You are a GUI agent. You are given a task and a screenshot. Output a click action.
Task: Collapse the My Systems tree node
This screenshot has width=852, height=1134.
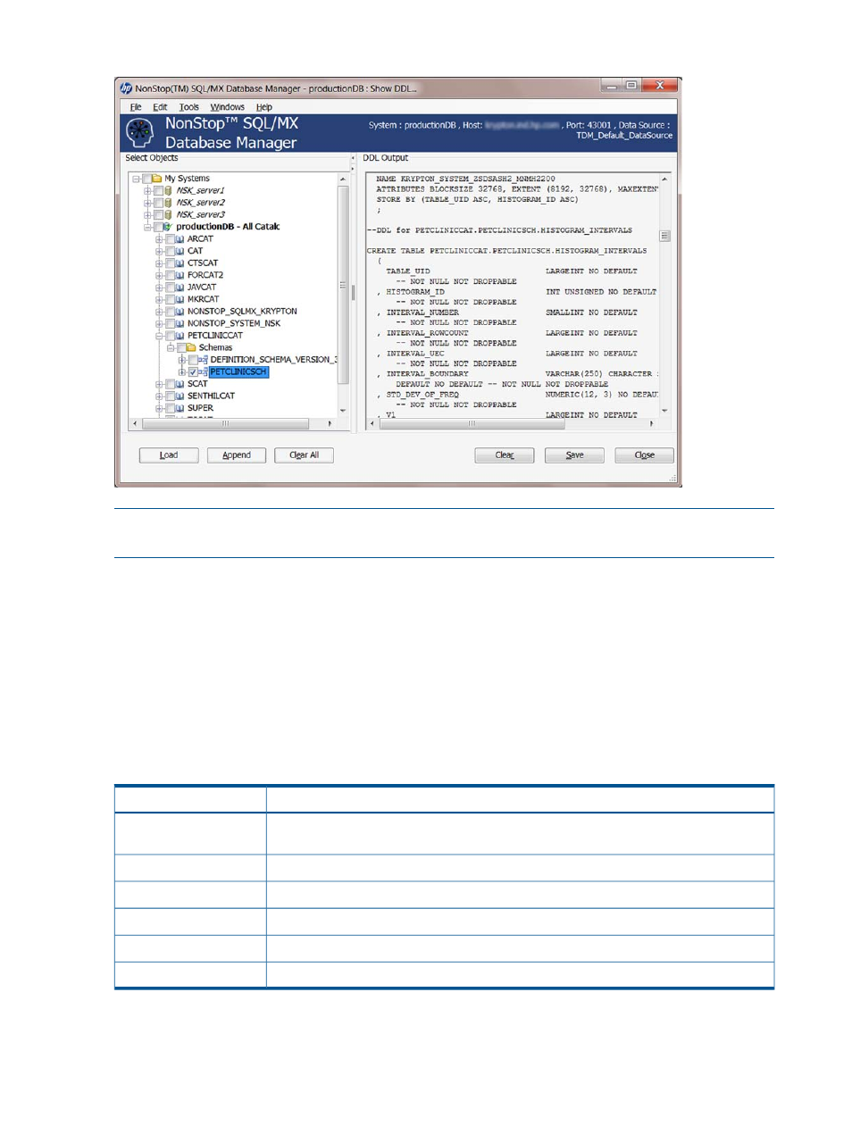point(137,179)
